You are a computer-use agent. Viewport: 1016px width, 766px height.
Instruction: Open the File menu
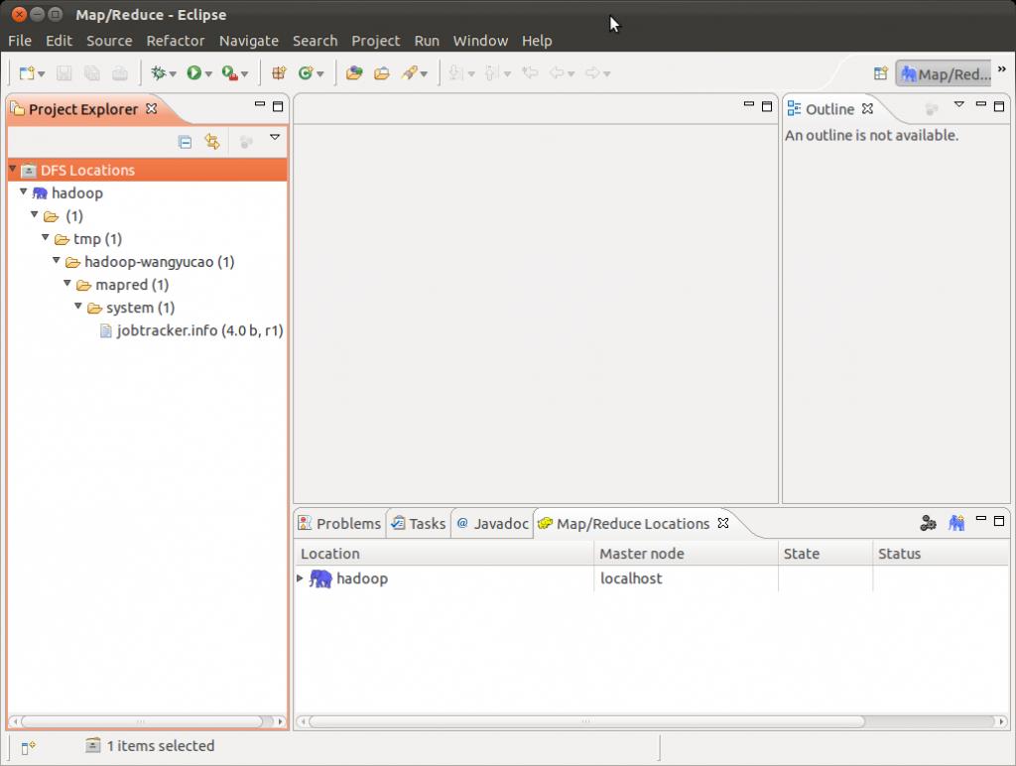coord(20,40)
